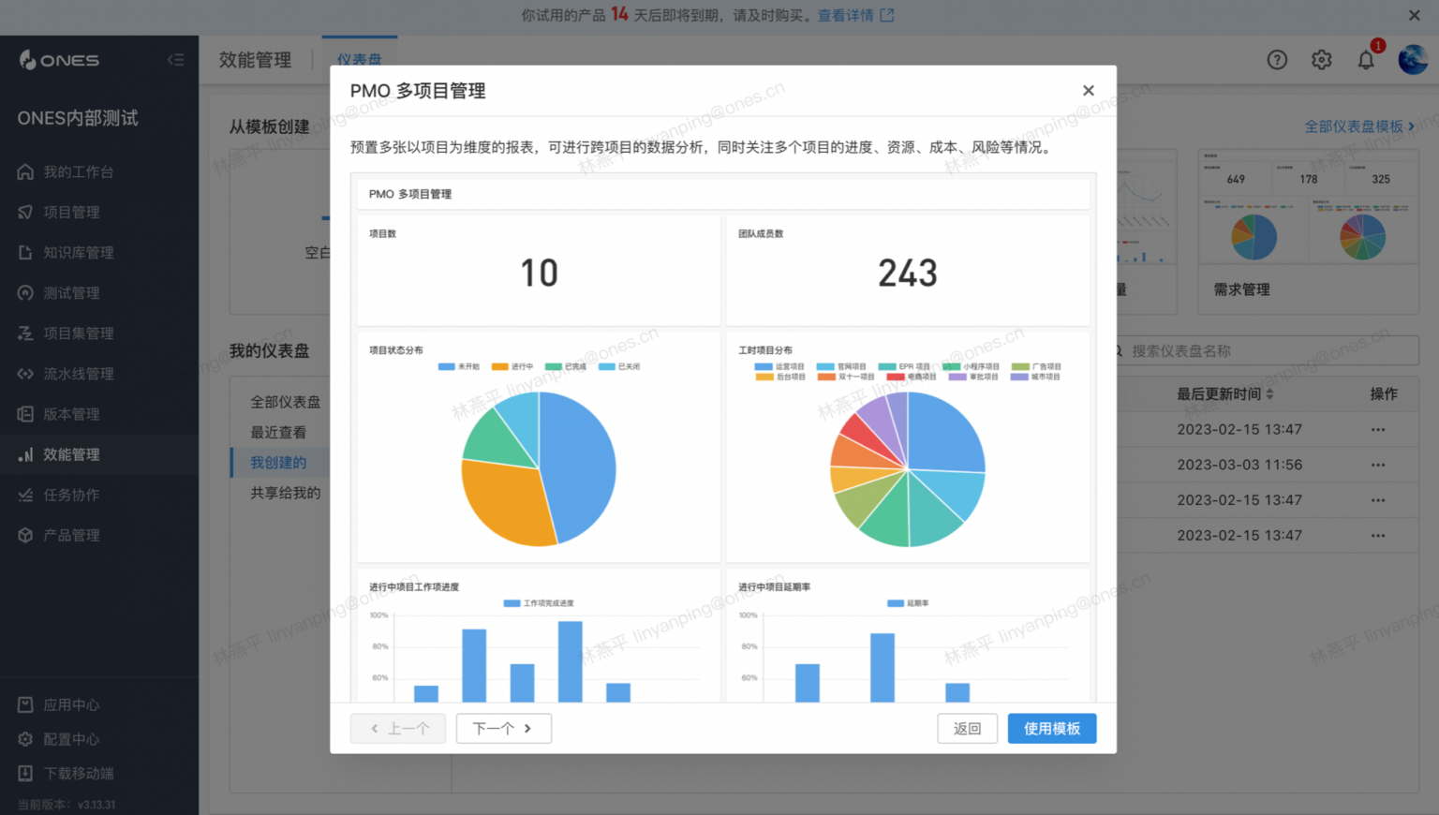Open 测试管理 in the left navigation
The height and width of the screenshot is (815, 1439).
coord(71,292)
